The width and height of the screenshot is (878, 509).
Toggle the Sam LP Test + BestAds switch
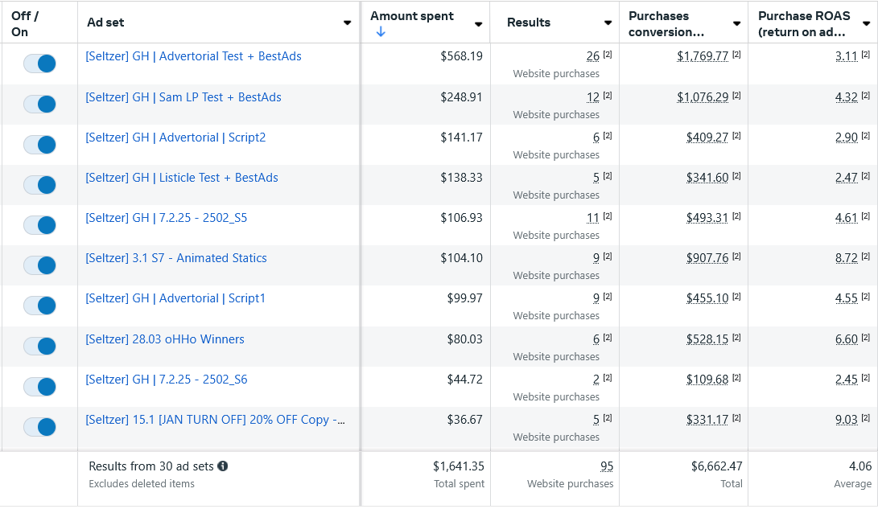(39, 104)
